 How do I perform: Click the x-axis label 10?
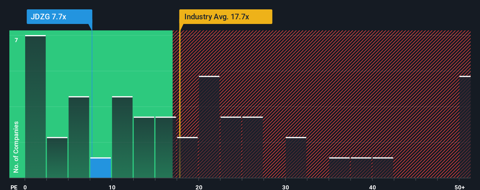(x=112, y=187)
